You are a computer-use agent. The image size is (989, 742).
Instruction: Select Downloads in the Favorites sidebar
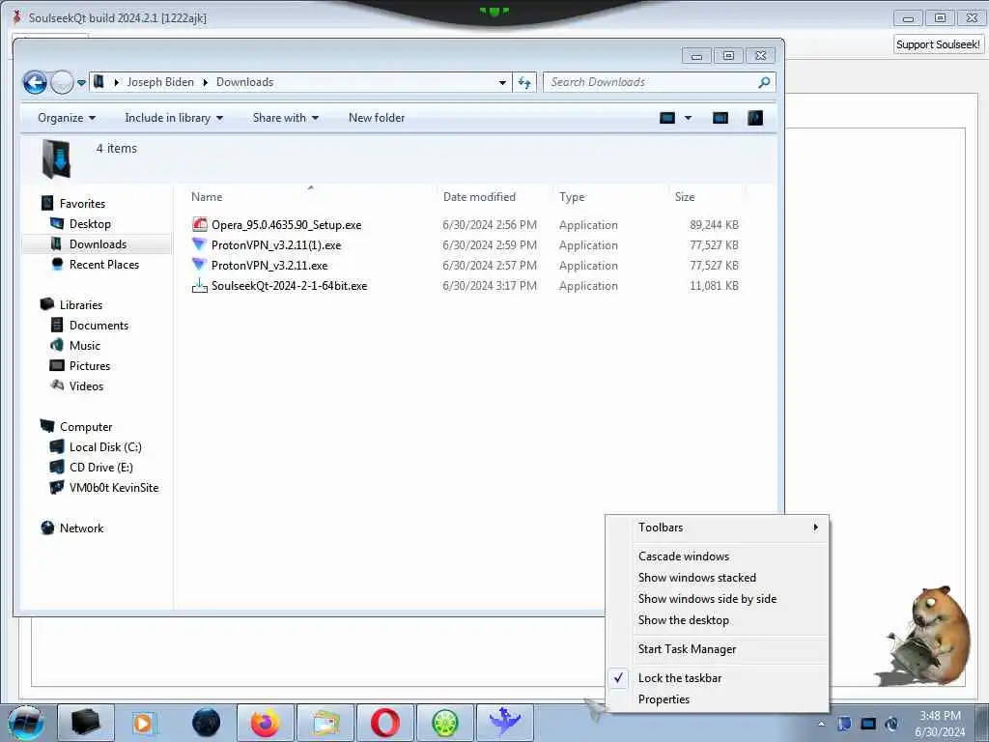[98, 244]
